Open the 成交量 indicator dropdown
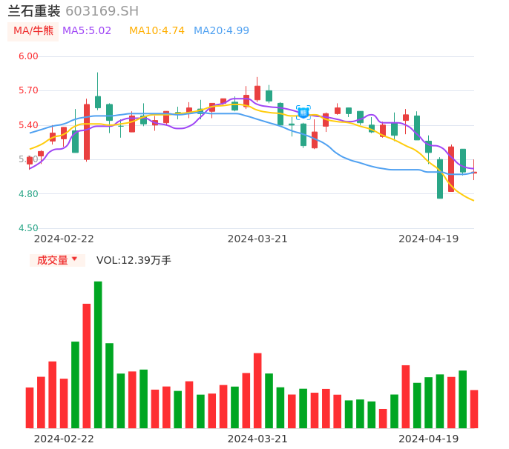 [57, 260]
